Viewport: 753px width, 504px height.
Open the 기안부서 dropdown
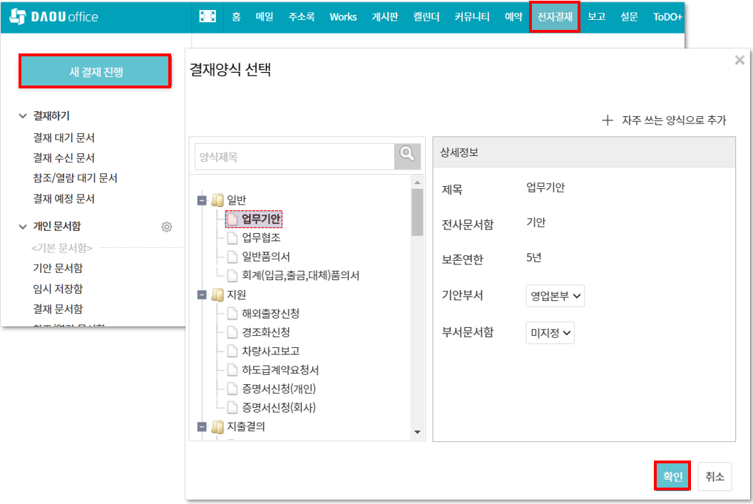[x=555, y=296]
